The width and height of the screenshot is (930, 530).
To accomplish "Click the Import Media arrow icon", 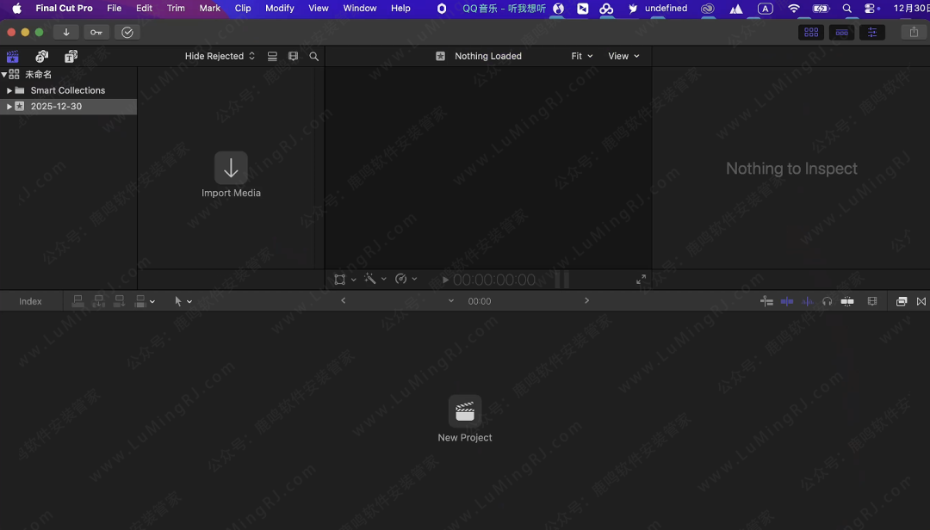I will (x=231, y=169).
